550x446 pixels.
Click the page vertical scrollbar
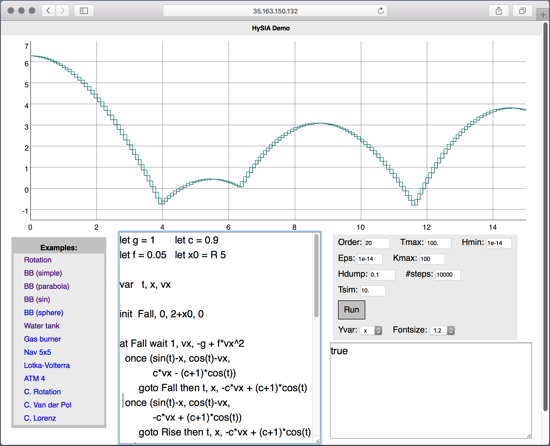pyautogui.click(x=546, y=216)
